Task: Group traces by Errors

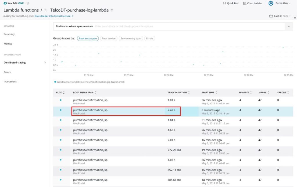Action: click(150, 39)
